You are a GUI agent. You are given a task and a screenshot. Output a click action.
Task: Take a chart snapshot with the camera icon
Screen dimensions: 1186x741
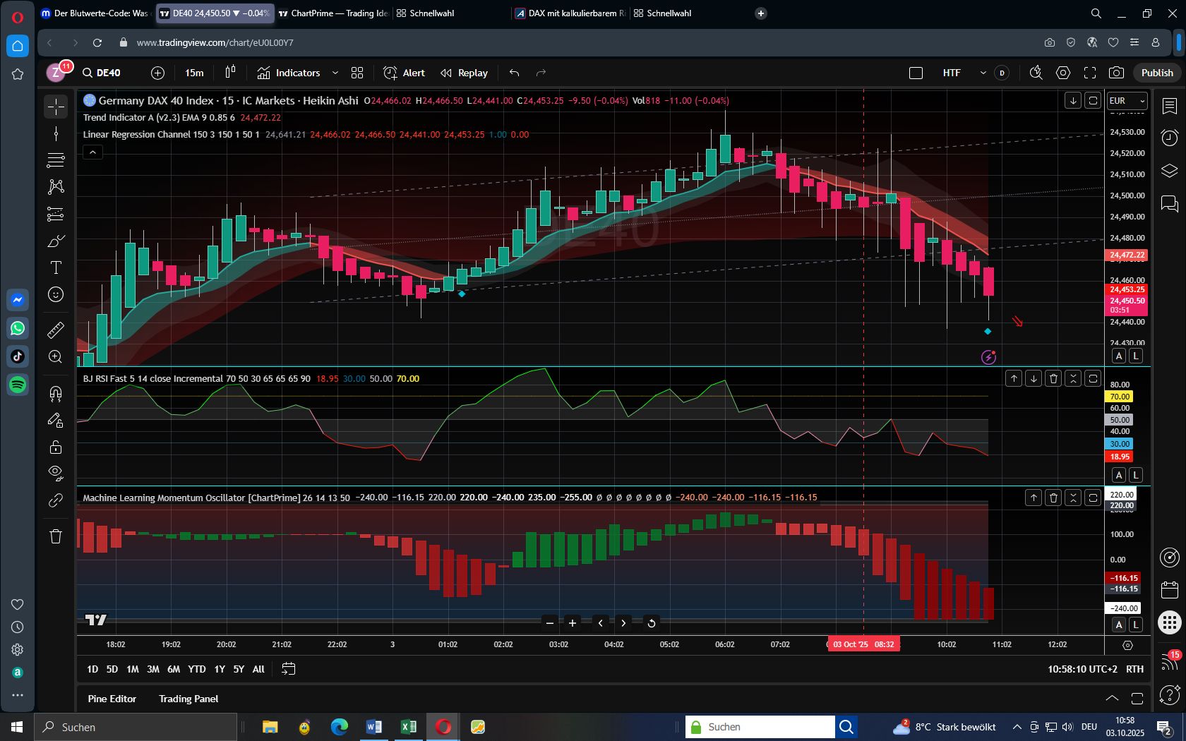point(1116,73)
